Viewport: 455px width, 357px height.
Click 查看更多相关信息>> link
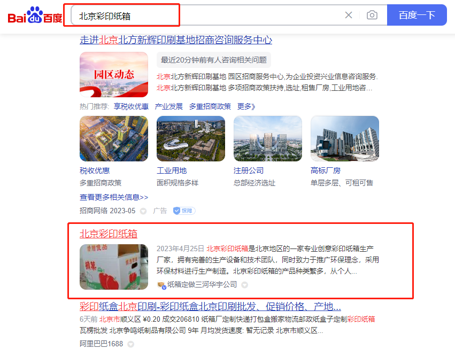click(114, 198)
